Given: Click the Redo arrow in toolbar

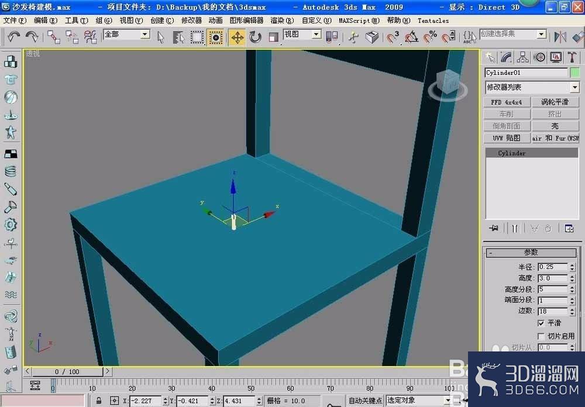Looking at the screenshot, I should [32, 37].
